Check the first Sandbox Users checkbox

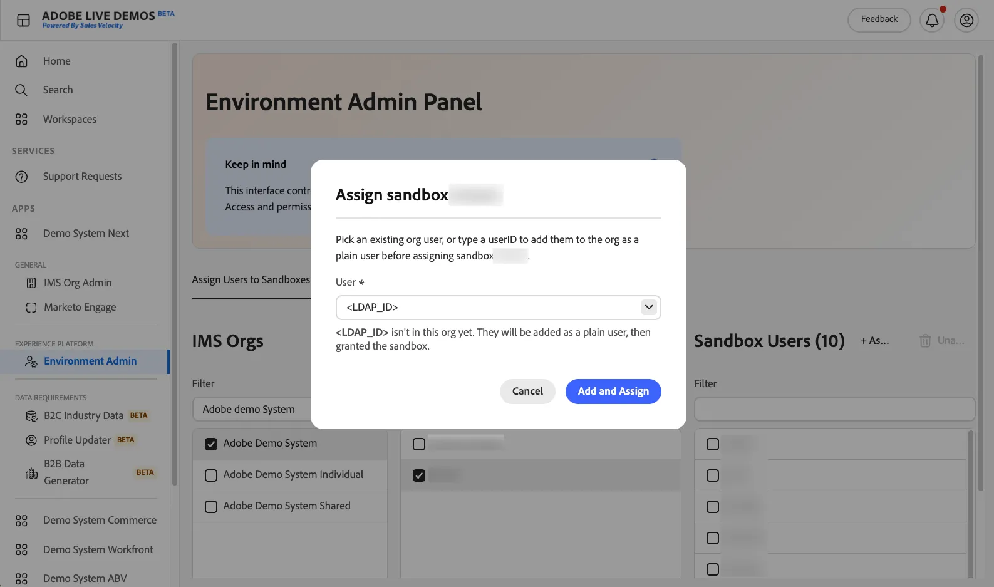pyautogui.click(x=713, y=444)
